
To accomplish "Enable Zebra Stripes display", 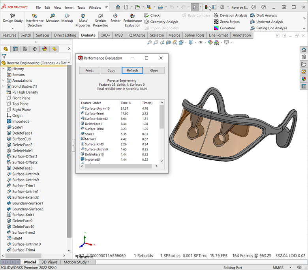I will click(227, 22).
